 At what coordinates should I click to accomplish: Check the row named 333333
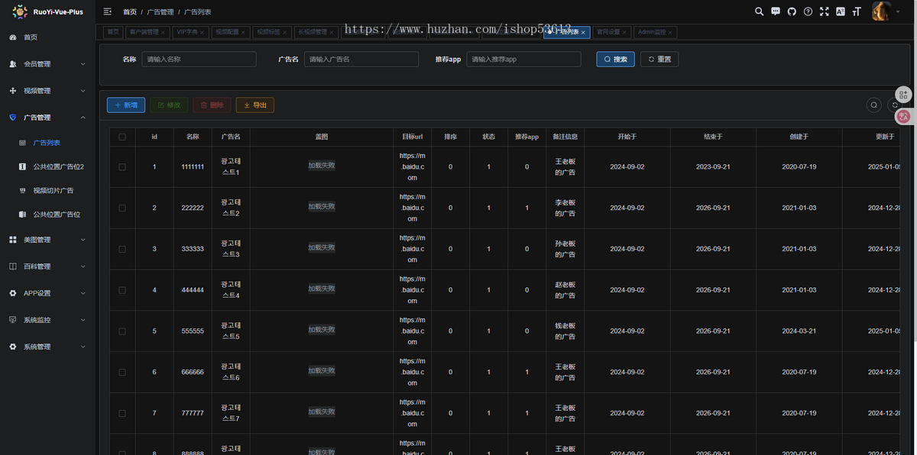122,249
